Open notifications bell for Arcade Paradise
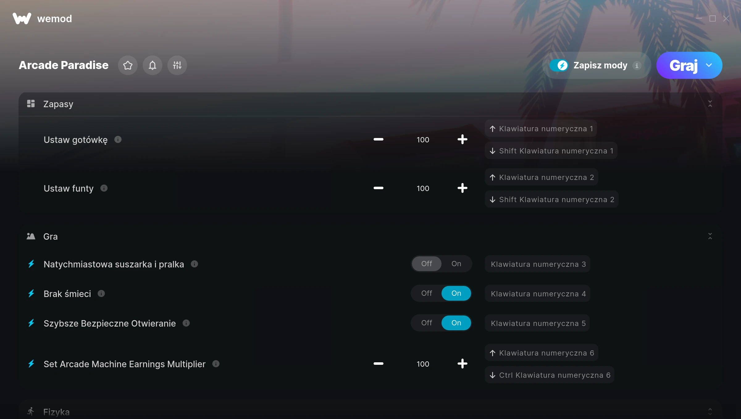741x419 pixels. pyautogui.click(x=153, y=65)
